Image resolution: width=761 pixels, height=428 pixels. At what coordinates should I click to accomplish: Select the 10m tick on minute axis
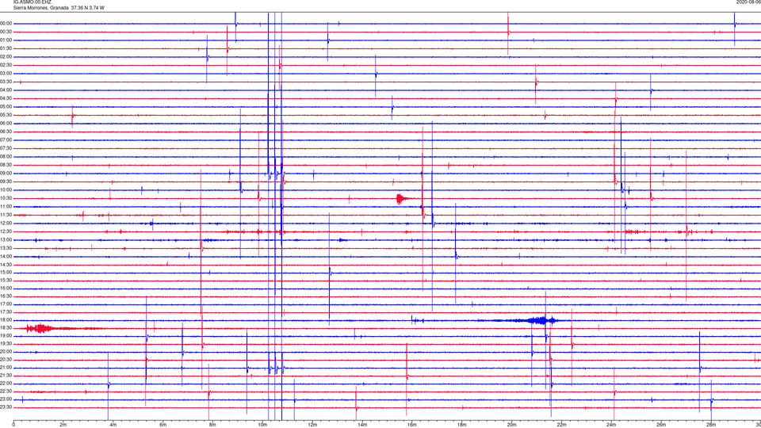(x=262, y=425)
